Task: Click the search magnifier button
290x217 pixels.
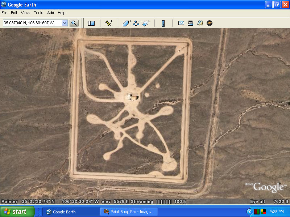Action: (74, 23)
